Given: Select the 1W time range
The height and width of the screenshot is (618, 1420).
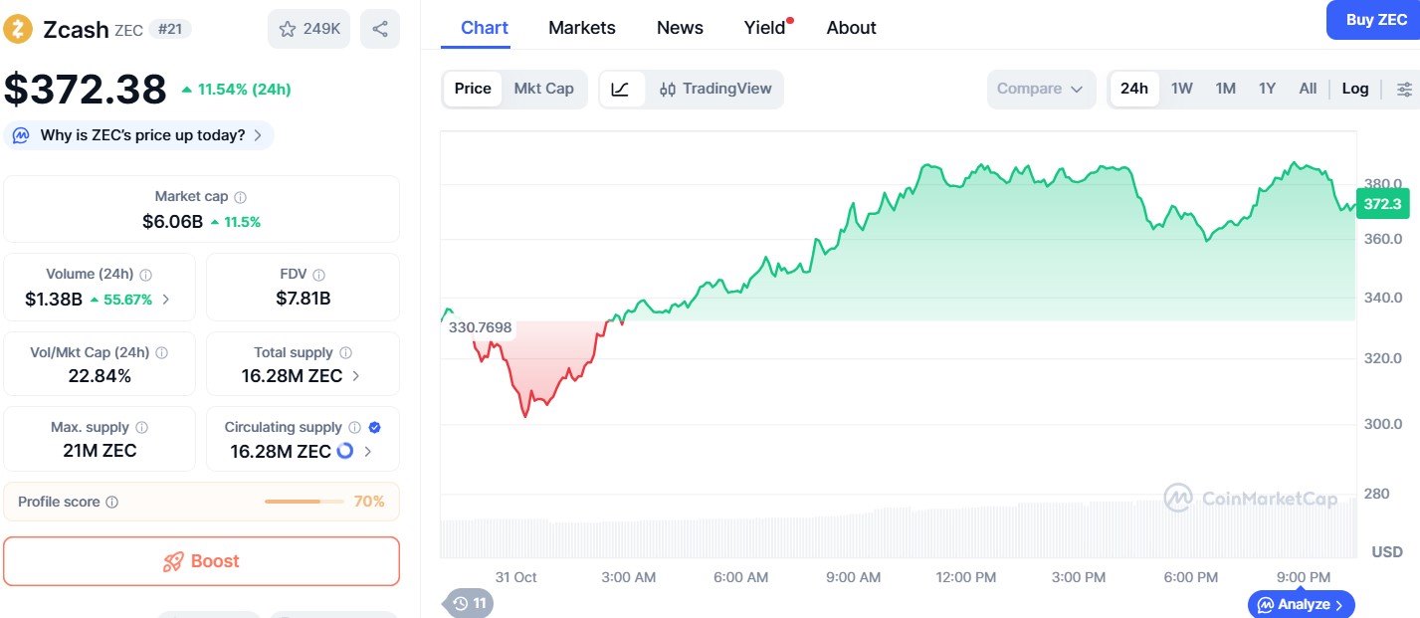Looking at the screenshot, I should click(x=1181, y=89).
